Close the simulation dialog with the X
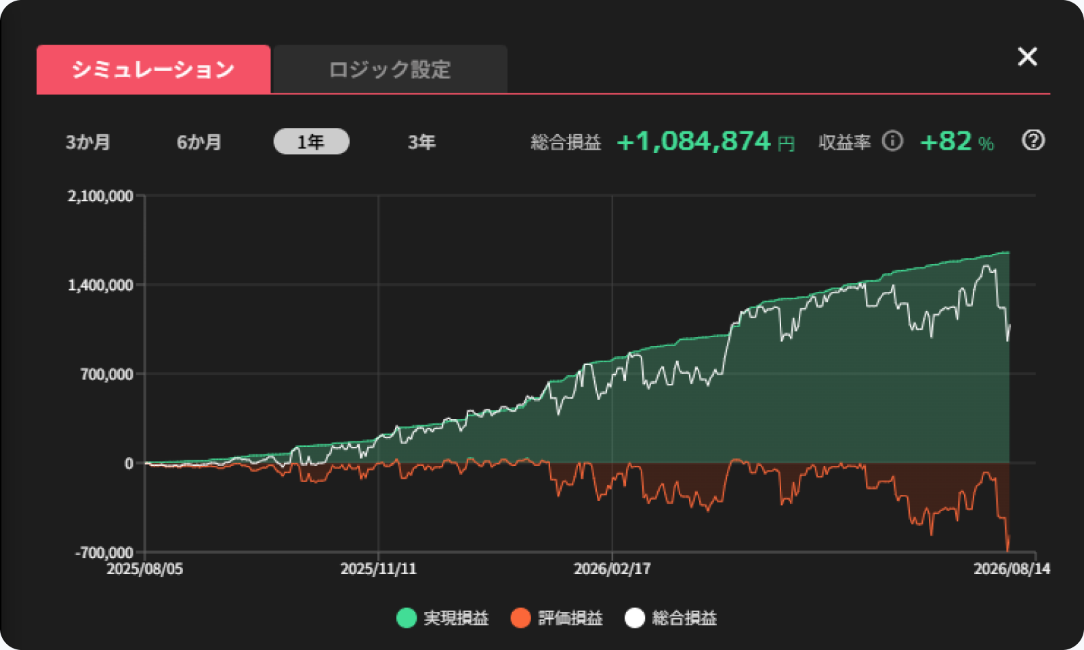The width and height of the screenshot is (1084, 650). 1027,57
